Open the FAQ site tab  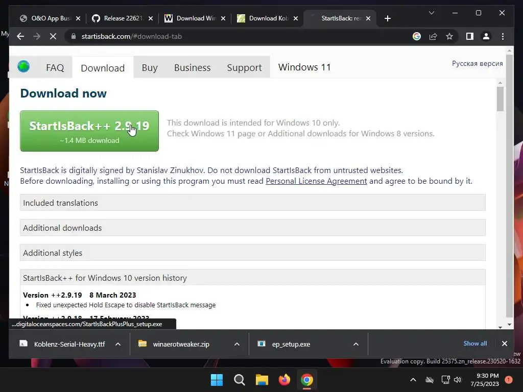pos(55,68)
